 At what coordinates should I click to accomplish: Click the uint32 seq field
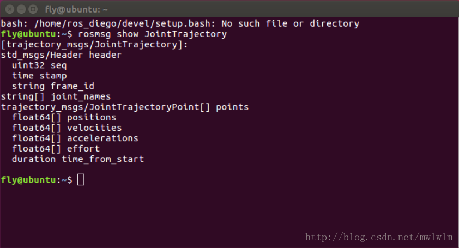point(39,65)
